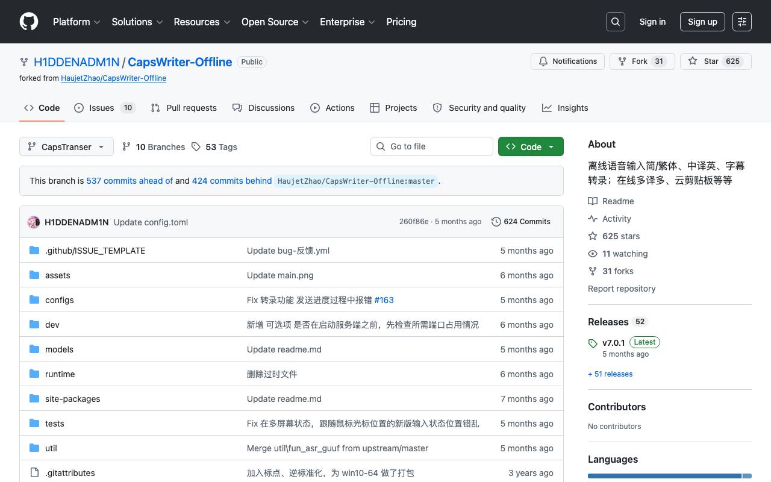Click the runtime folder icon

[34, 374]
